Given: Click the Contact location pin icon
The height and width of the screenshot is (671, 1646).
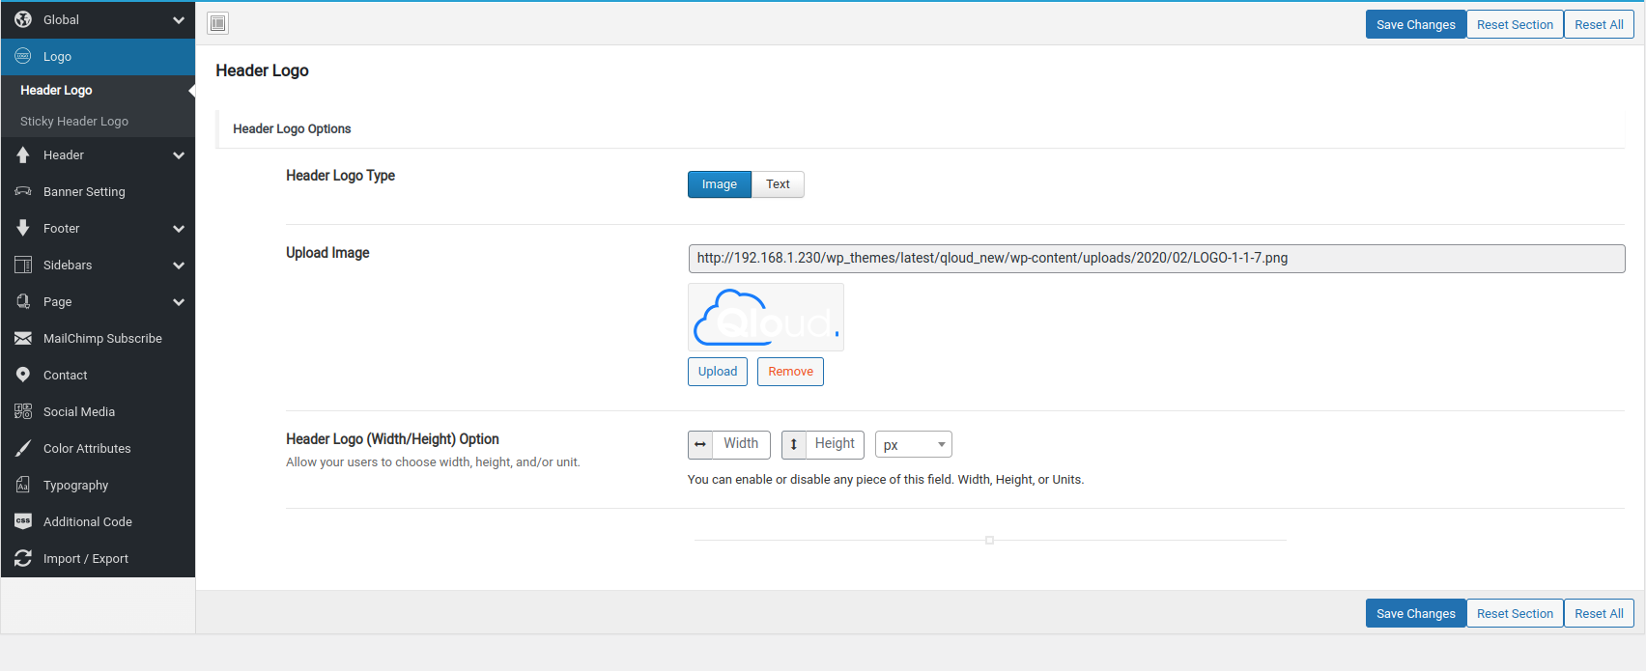Looking at the screenshot, I should [x=23, y=375].
